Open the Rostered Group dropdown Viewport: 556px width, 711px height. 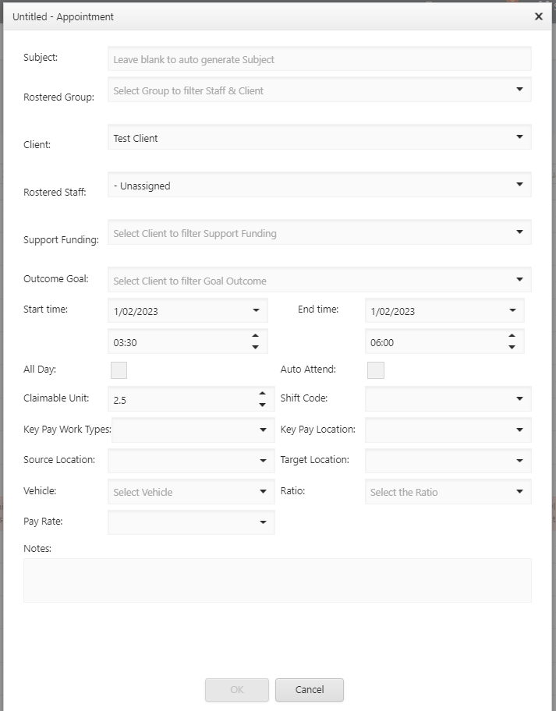point(319,90)
